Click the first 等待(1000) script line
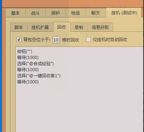This screenshot has width=144, height=132. tap(28, 58)
